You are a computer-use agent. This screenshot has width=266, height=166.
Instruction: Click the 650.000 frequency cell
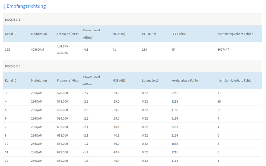coord(62,161)
